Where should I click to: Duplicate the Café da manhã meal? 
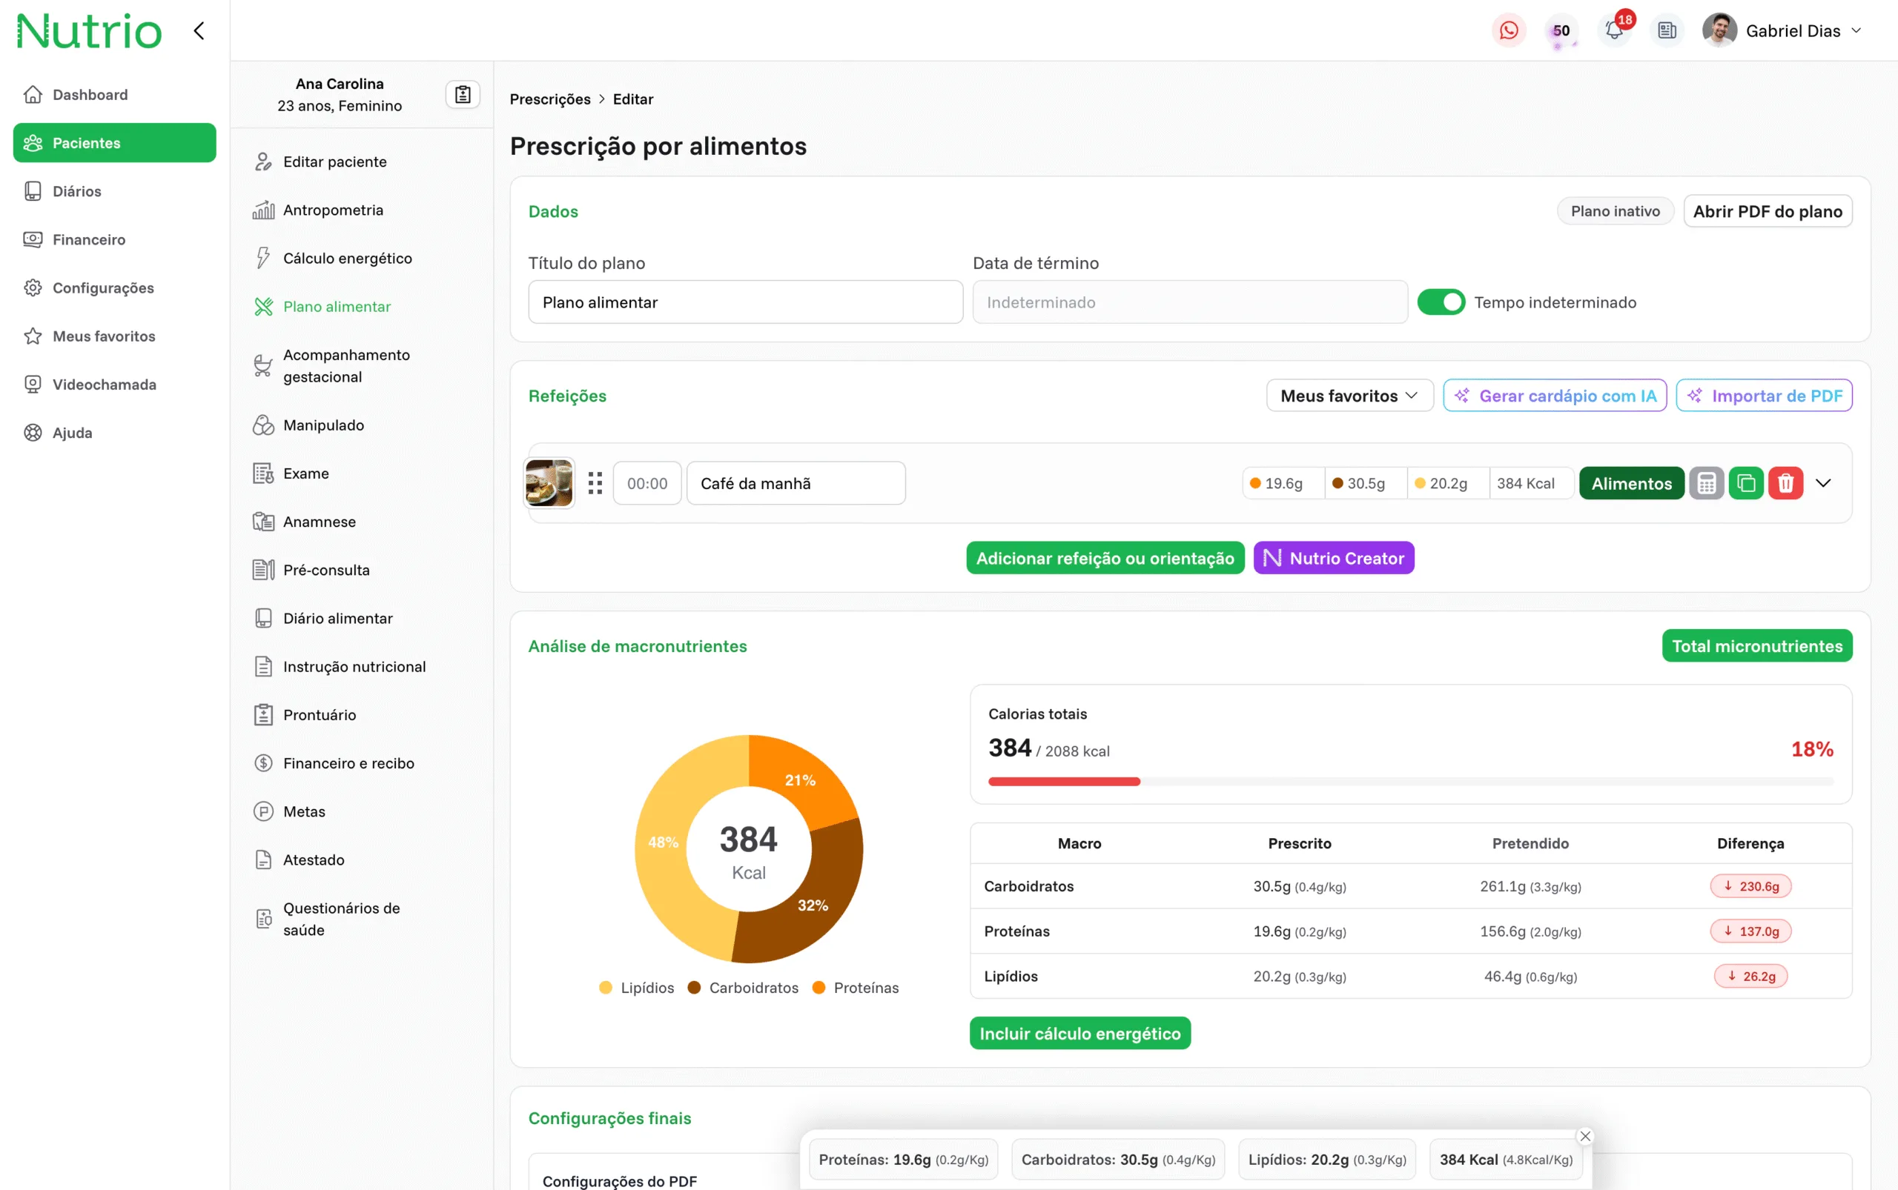click(1746, 483)
